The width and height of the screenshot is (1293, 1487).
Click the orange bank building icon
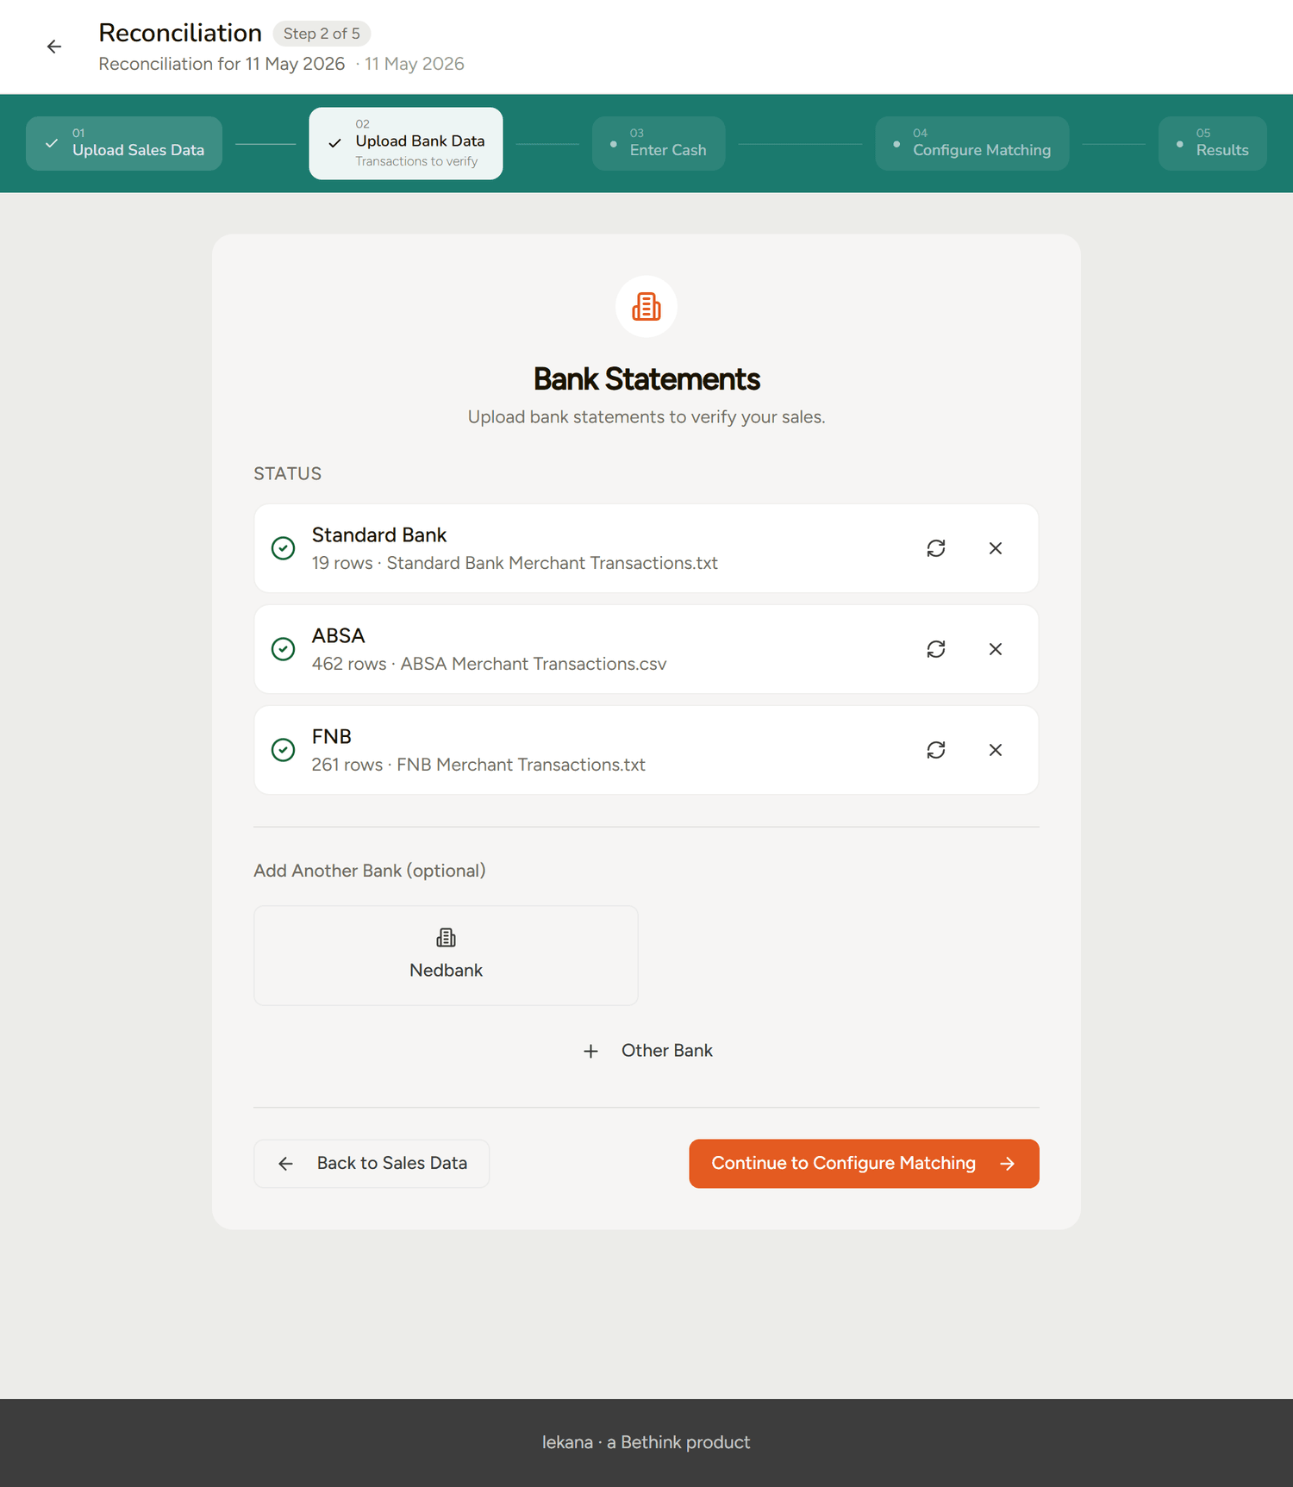point(646,307)
